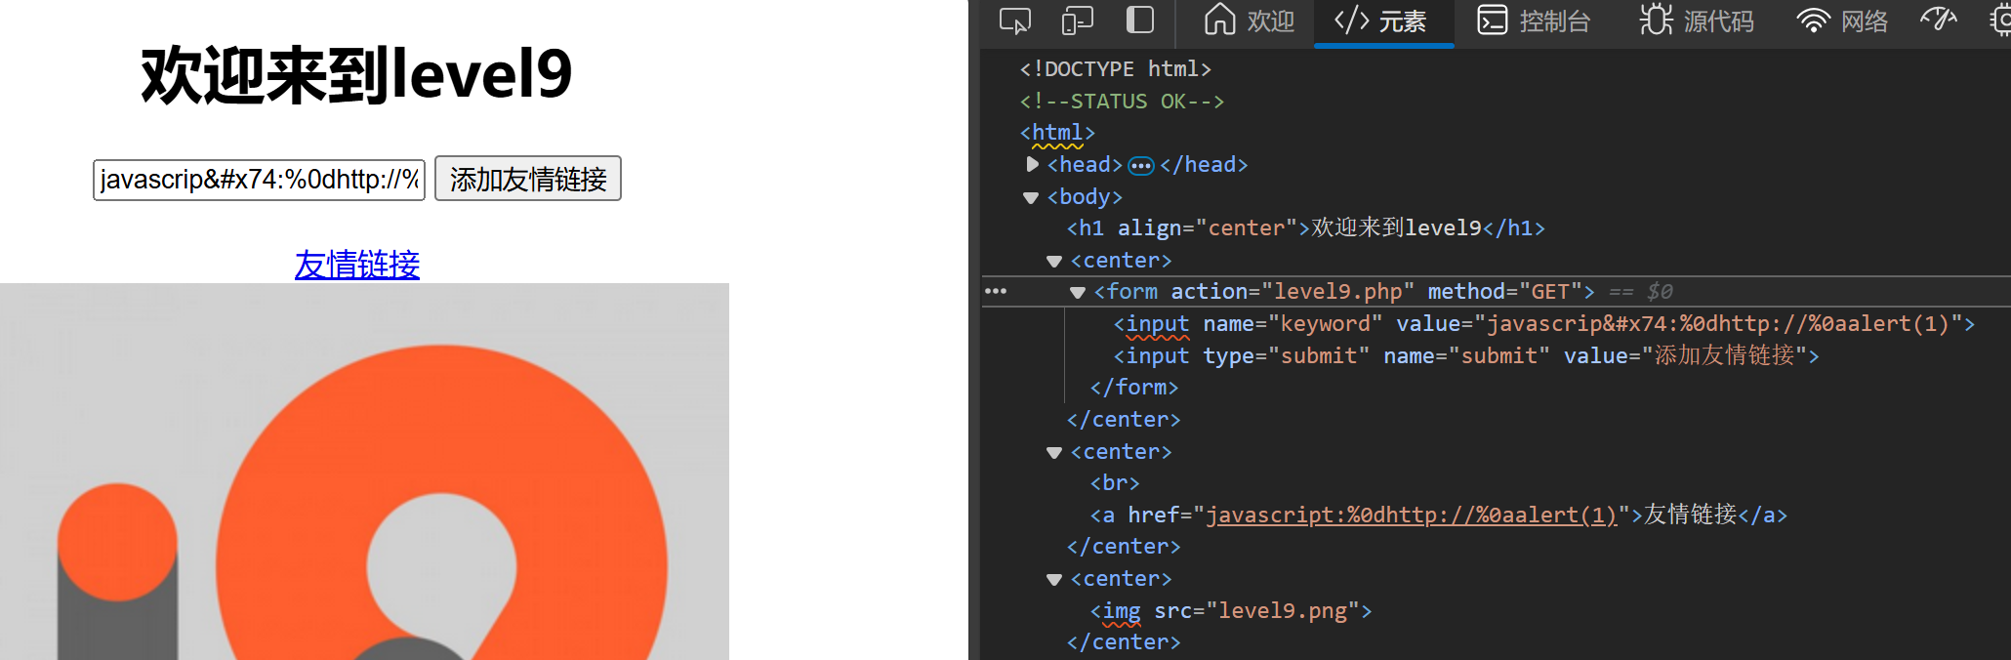
Task: Open the partially visible gear tab icon
Action: tap(2000, 21)
